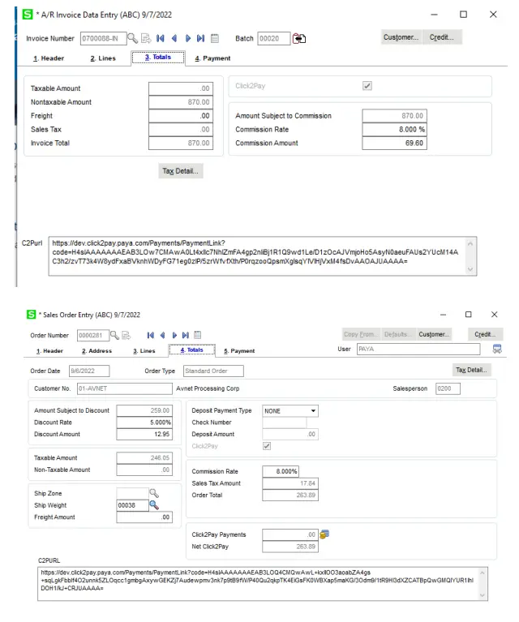
Task: Click the icon beside the User field
Action: click(497, 349)
